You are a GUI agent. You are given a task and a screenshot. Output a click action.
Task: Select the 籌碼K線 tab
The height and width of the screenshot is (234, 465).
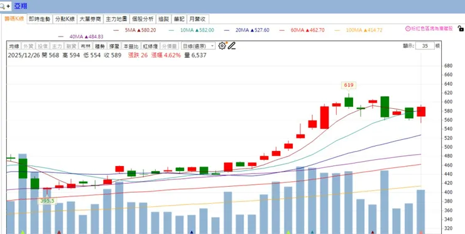14,19
